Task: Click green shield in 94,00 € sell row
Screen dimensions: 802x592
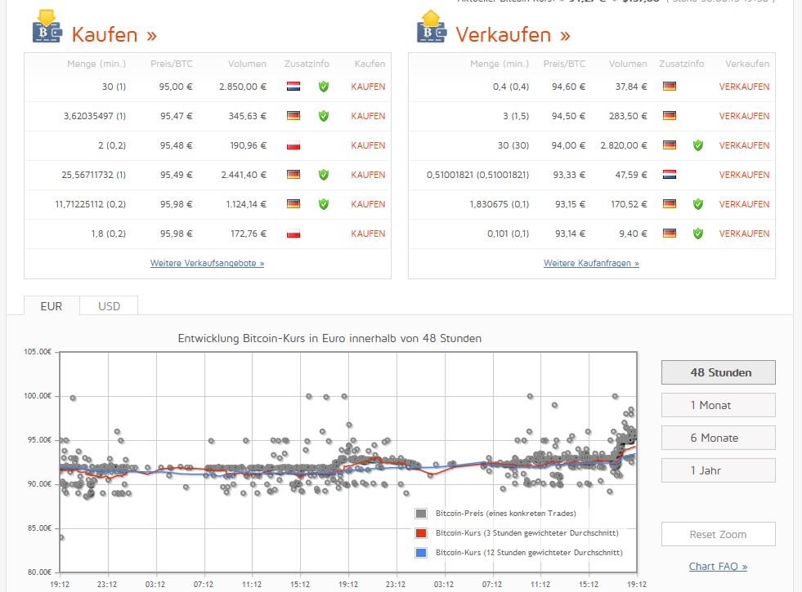Action: tap(698, 145)
